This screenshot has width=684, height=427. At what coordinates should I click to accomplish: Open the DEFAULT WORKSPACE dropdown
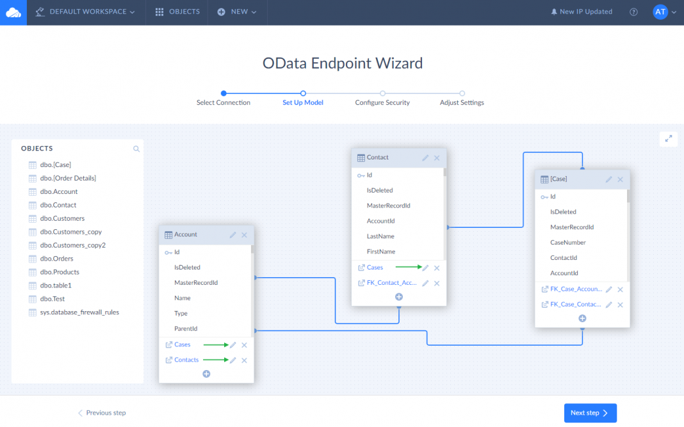[x=90, y=12]
